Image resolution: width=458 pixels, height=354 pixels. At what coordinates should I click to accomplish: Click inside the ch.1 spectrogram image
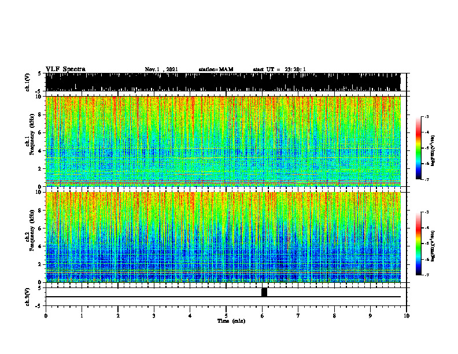pyautogui.click(x=223, y=141)
